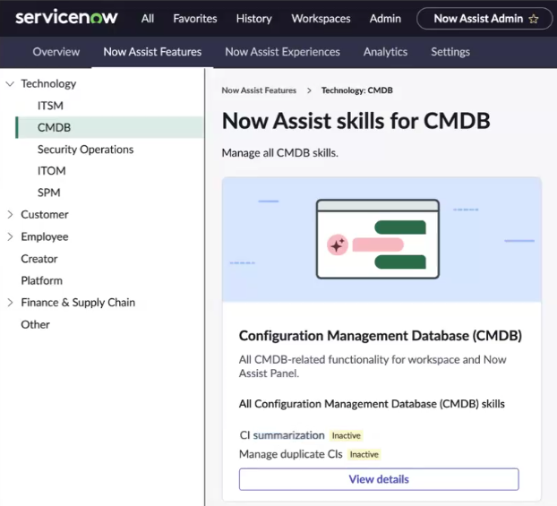557x506 pixels.
Task: Select SPM in the sidebar
Action: [49, 193]
